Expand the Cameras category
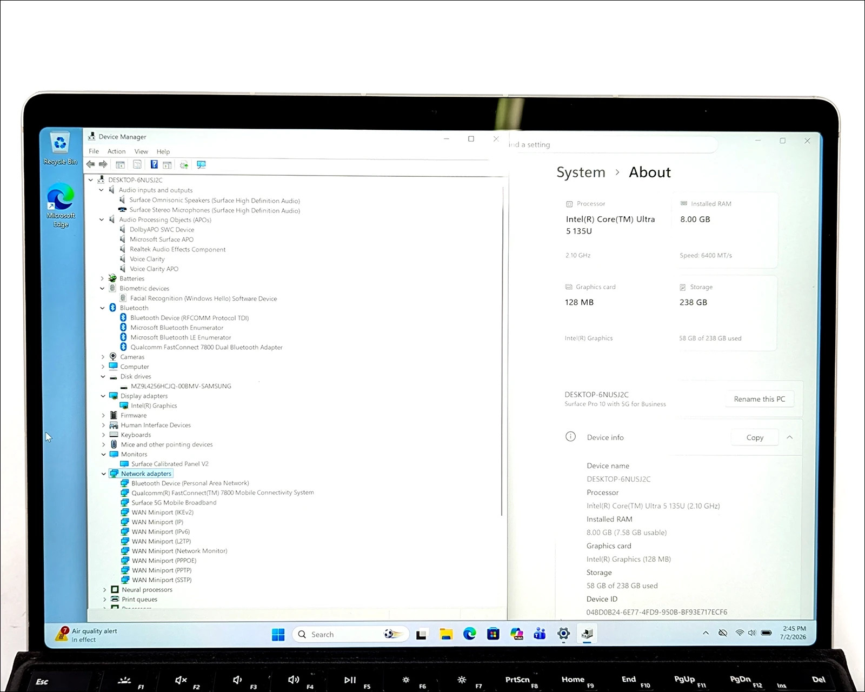 click(102, 357)
